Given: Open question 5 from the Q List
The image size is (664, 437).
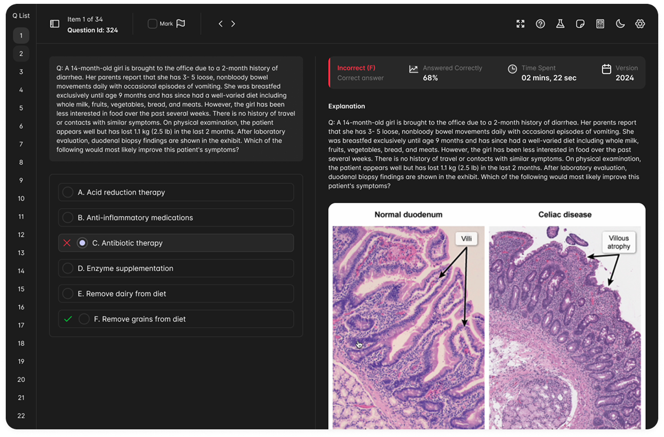Looking at the screenshot, I should click(21, 108).
